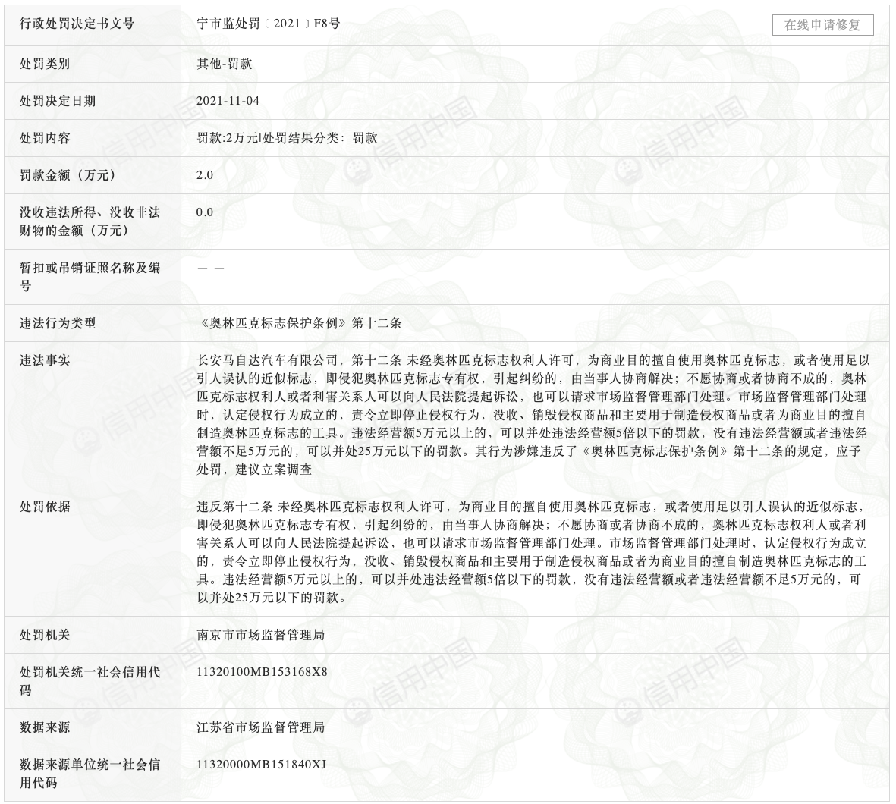Click the text 罚款:2万元|处罚结果分类：罚款

[287, 138]
